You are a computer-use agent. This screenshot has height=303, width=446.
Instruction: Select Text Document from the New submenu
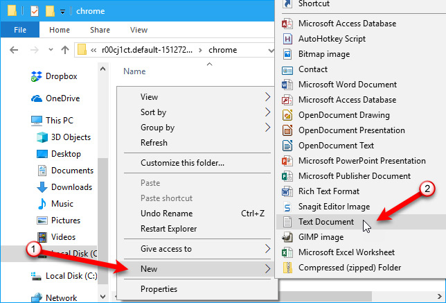click(326, 222)
